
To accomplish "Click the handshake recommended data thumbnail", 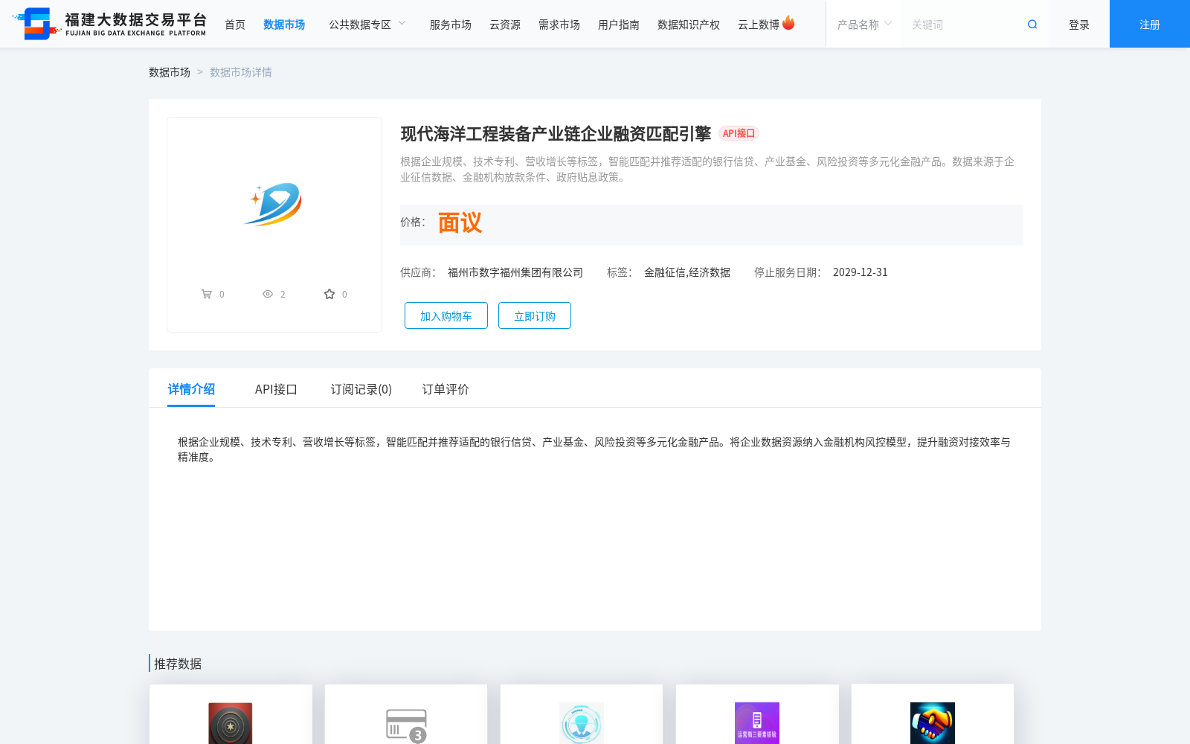I will click(x=932, y=723).
